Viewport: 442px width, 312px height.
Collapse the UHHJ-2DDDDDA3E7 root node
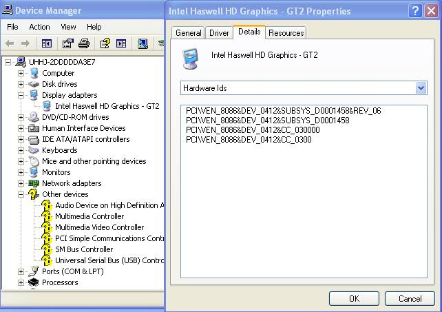[8, 62]
